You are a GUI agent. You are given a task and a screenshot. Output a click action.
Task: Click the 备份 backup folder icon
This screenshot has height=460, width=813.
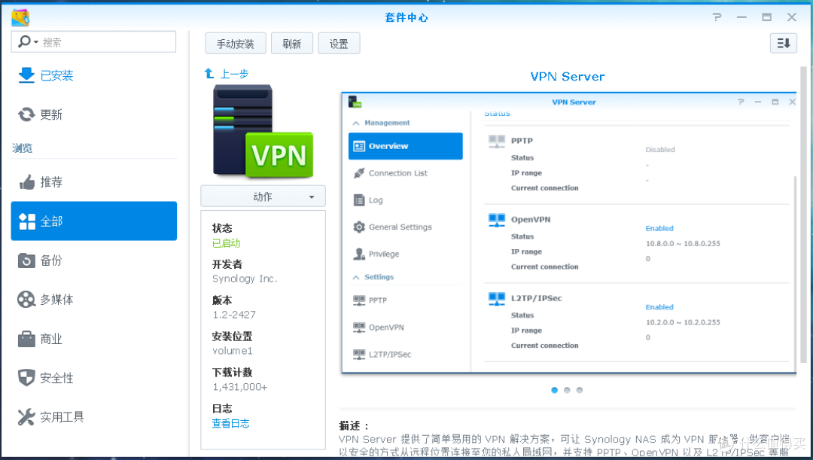pyautogui.click(x=26, y=260)
